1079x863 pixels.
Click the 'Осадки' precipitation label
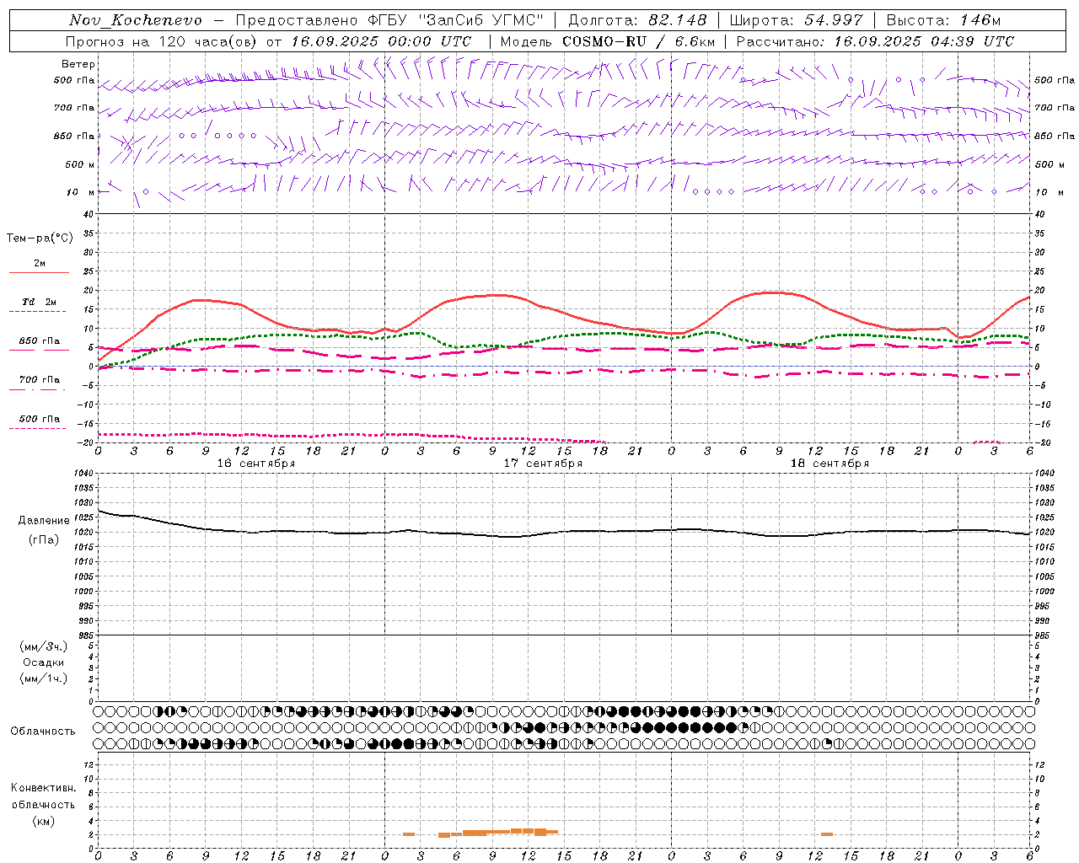[x=44, y=662]
